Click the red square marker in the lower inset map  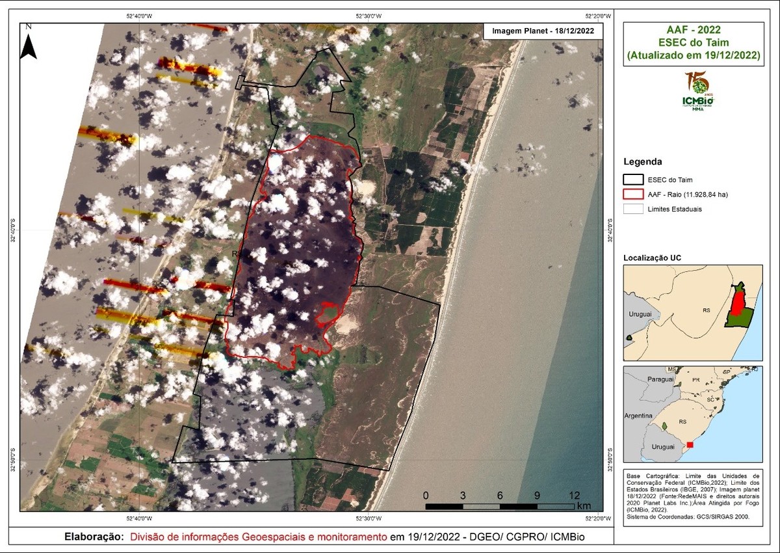point(690,444)
